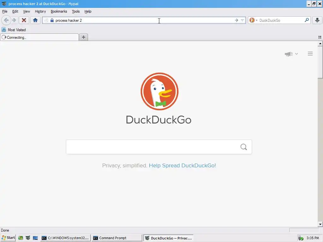Select the Connecting tab
Viewport: 323px width, 242px height.
click(39, 37)
